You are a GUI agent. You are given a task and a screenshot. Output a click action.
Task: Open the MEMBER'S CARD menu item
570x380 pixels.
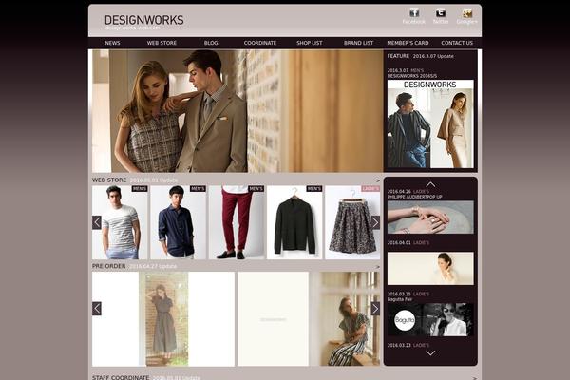pos(408,43)
